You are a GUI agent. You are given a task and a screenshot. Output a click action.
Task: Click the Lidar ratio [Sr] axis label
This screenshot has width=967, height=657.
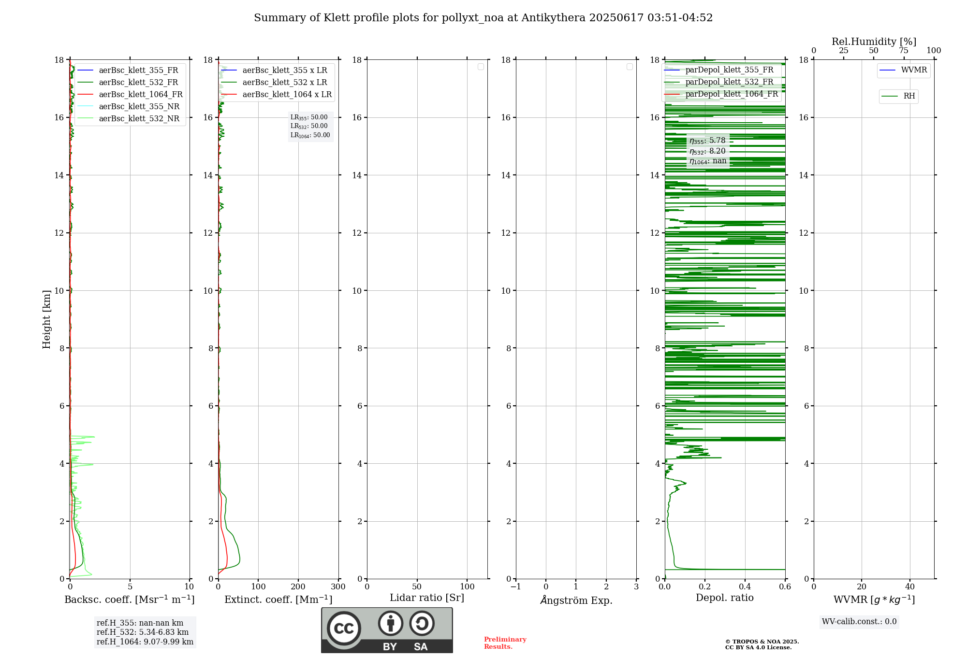427,598
